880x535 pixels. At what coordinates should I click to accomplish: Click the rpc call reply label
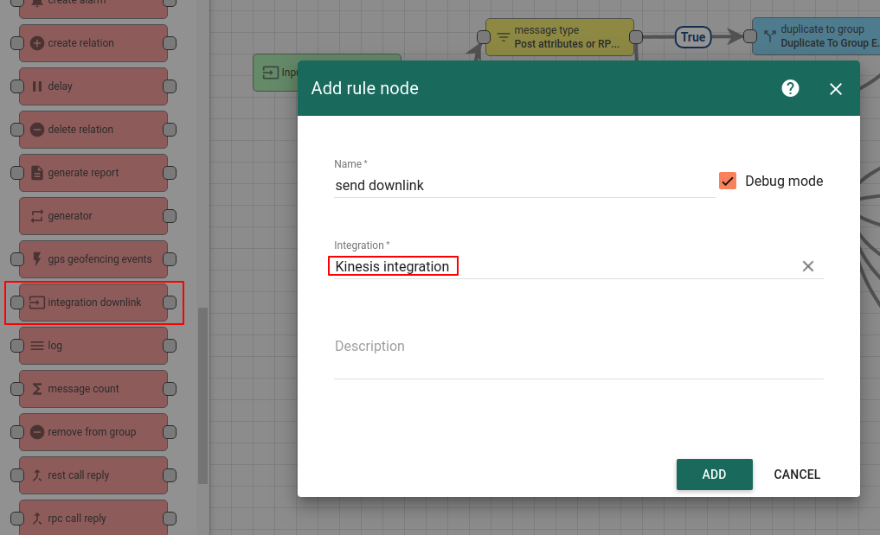click(x=77, y=519)
